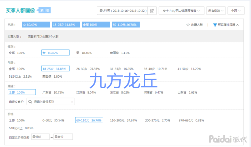Click the text 您目前可以收藏5个人群!
Image resolution: width=251 pixels, height=147 pixels.
pyautogui.click(x=44, y=37)
